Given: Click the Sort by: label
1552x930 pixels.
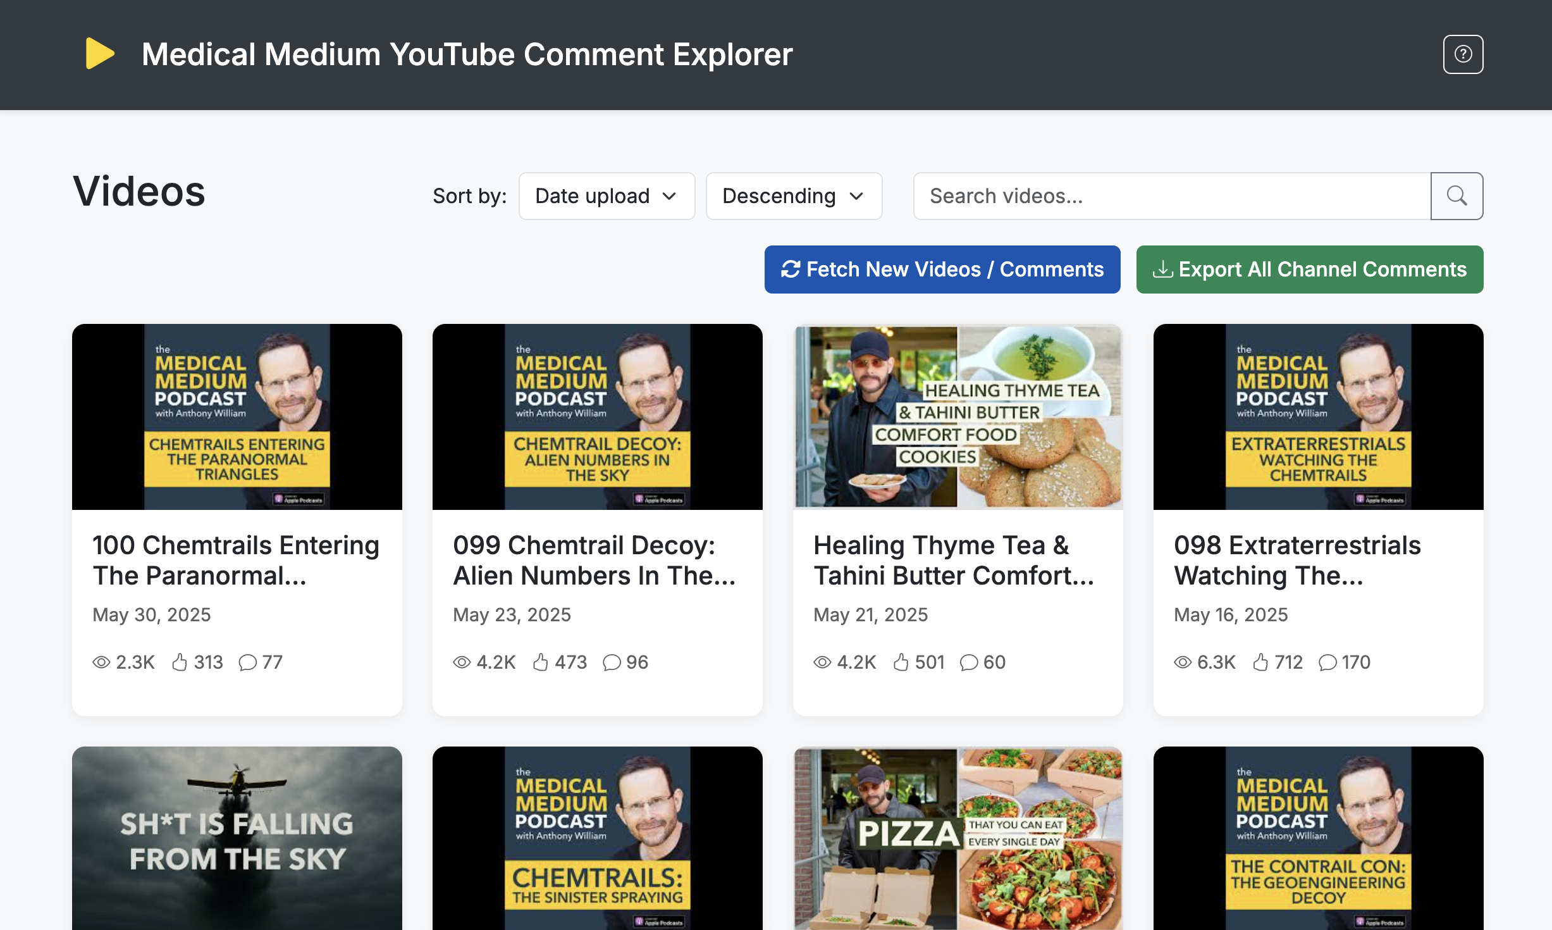Looking at the screenshot, I should click(x=469, y=196).
